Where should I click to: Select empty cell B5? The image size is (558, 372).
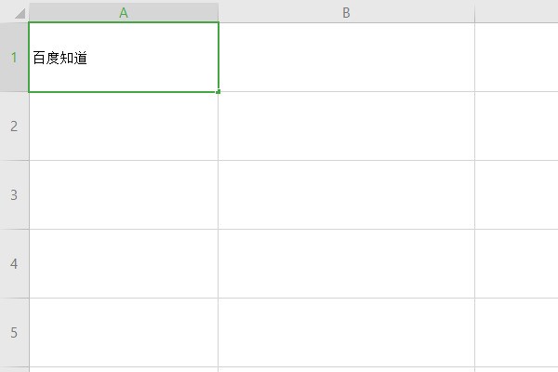[346, 332]
